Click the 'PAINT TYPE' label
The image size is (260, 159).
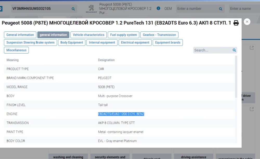[15, 132]
